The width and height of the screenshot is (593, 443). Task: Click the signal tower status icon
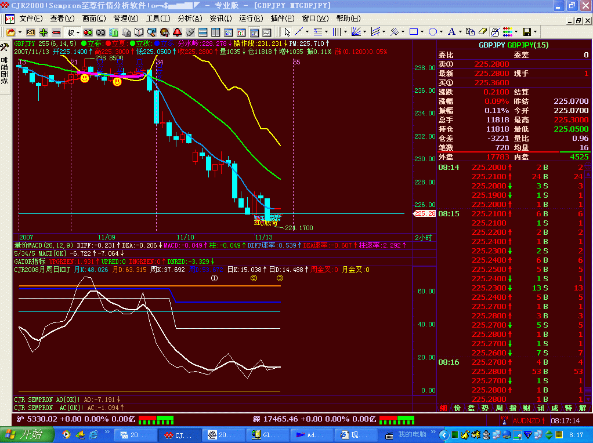(x=504, y=420)
